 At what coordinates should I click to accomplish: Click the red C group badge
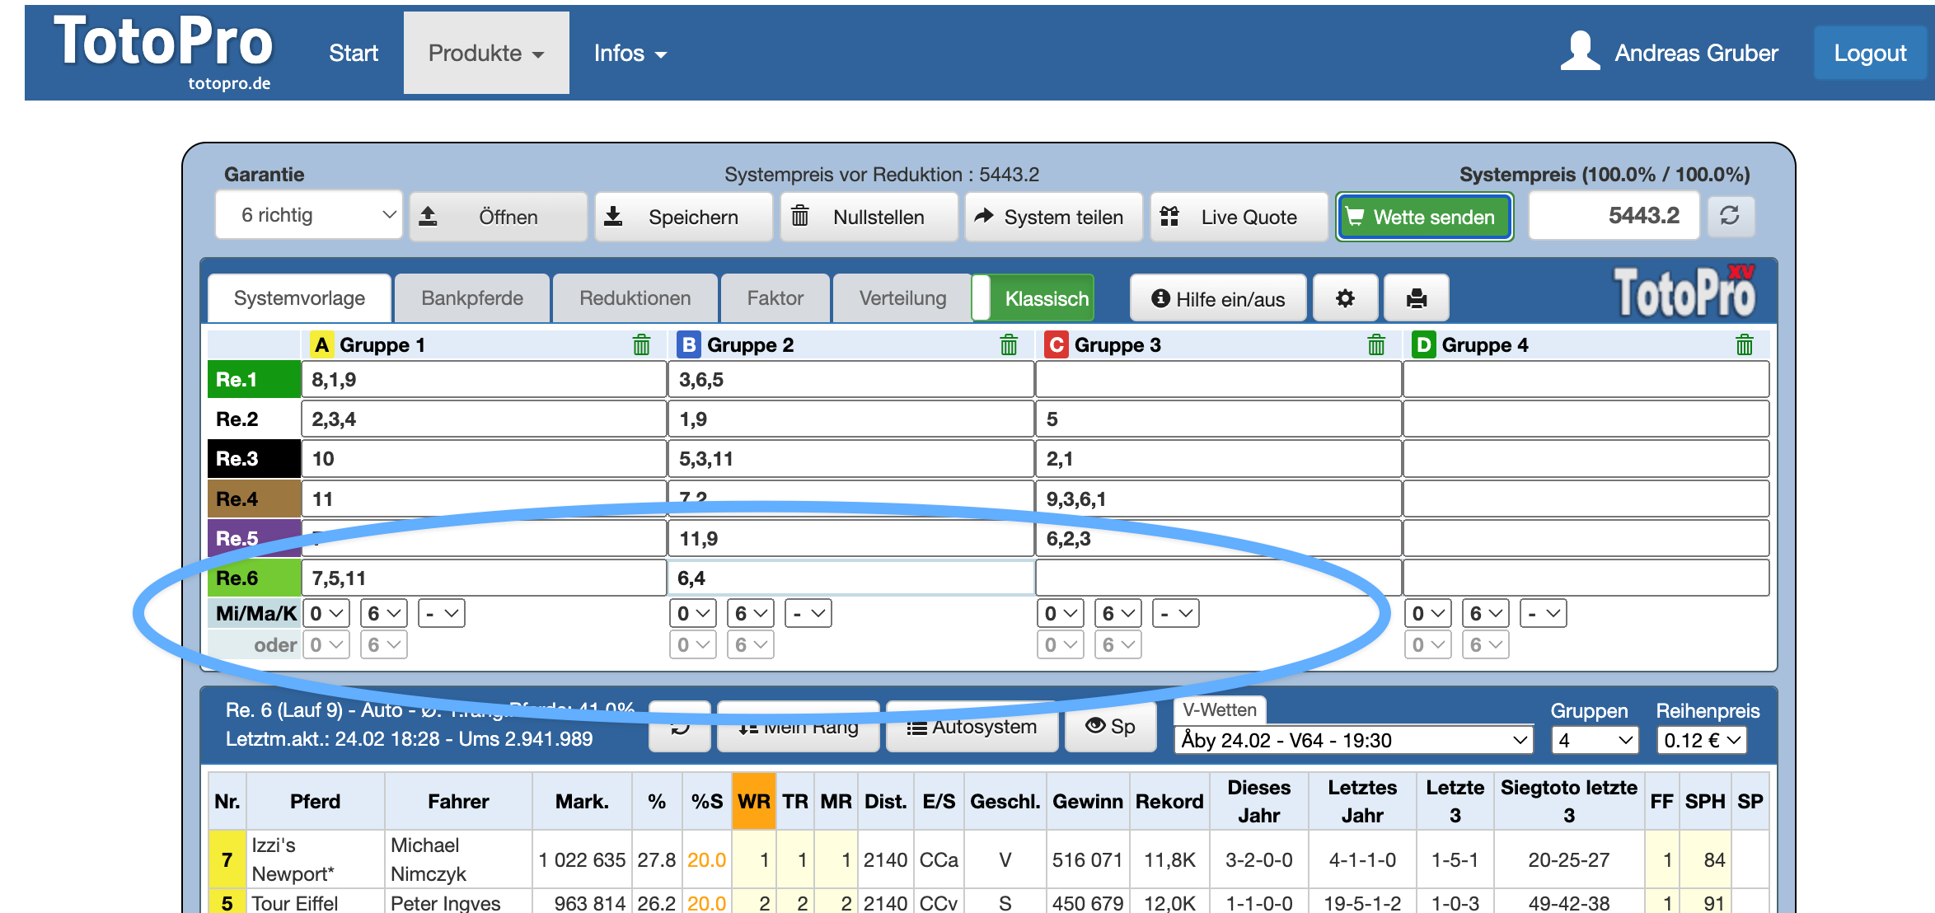point(1057,344)
